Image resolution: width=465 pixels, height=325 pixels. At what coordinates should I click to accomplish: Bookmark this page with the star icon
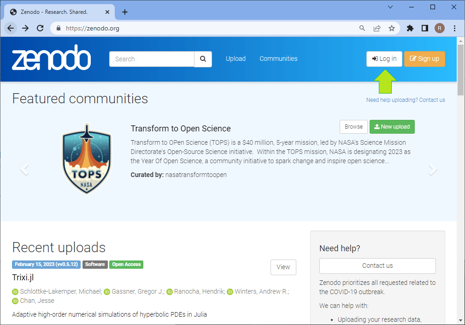coord(392,28)
